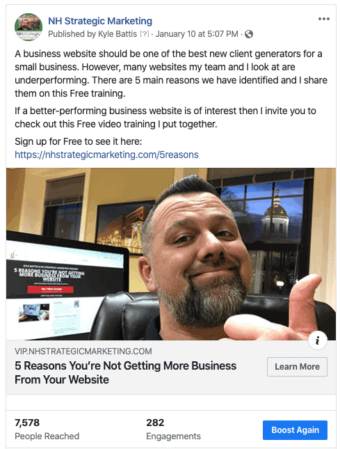Click the January 10 at 5:07 PM timestamp

(x=197, y=34)
